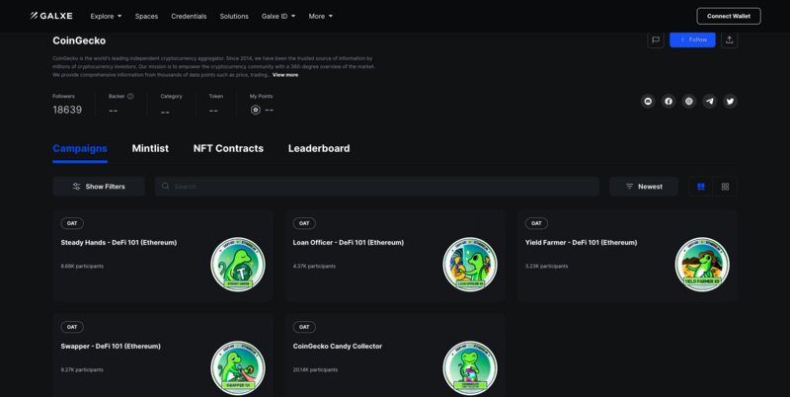
Task: Click the 4.37K participants text
Action: click(314, 266)
